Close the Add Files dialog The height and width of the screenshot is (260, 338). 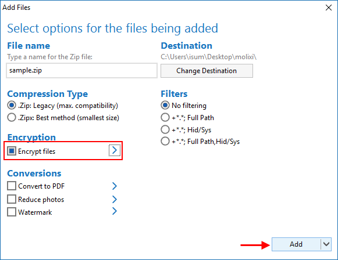pos(329,8)
